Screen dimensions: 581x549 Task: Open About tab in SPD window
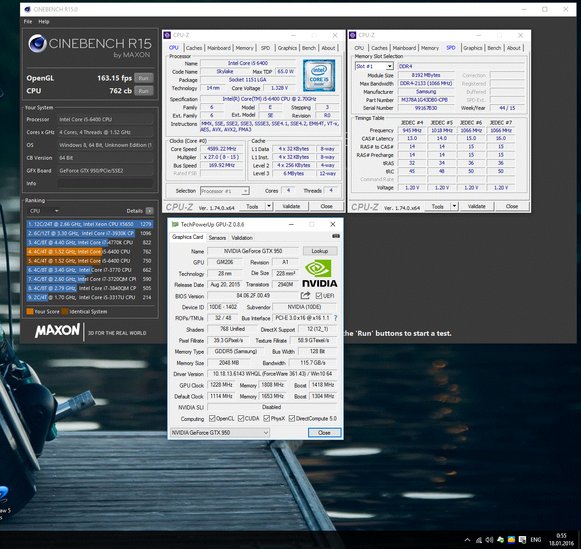514,48
